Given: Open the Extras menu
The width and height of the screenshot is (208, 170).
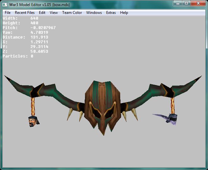Looking at the screenshot, I should [111, 13].
